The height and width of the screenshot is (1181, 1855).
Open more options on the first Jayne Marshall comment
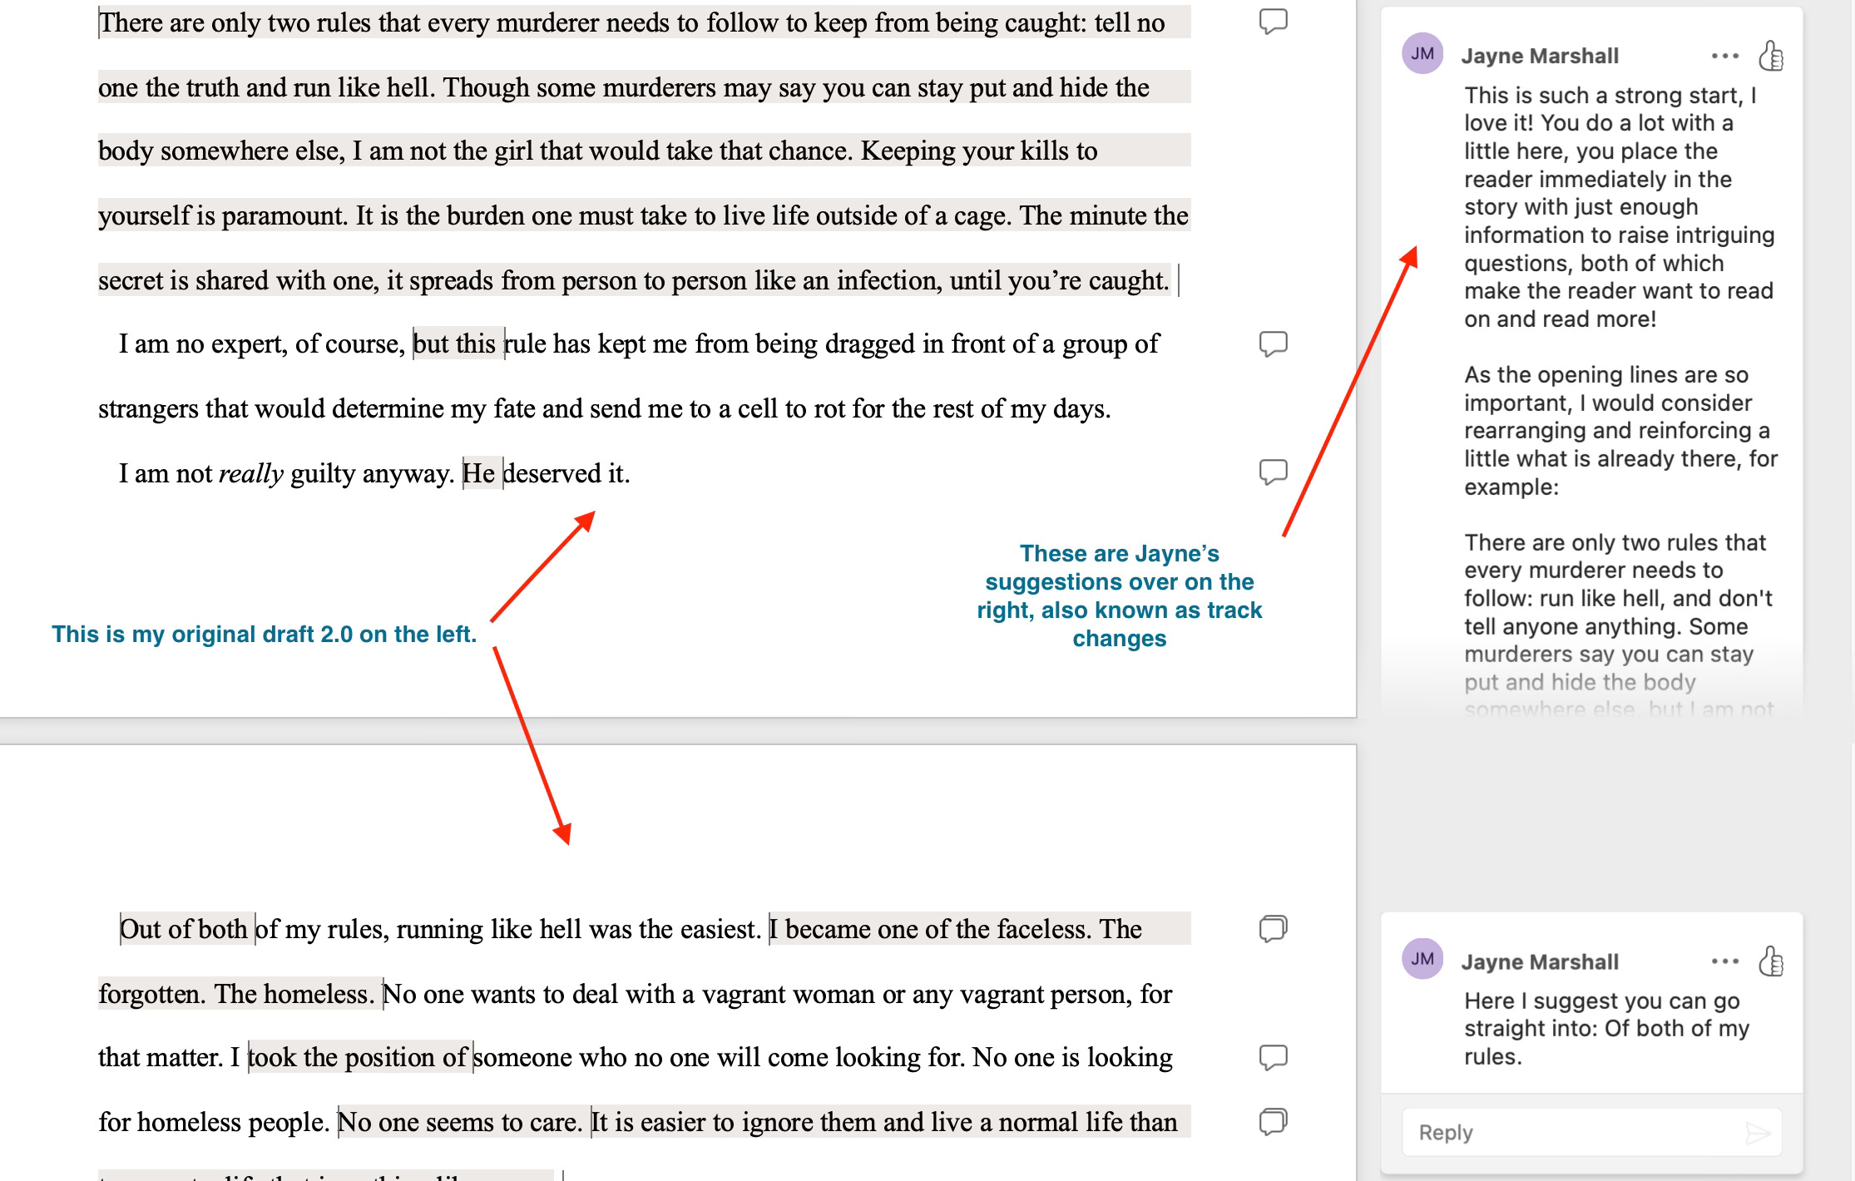pos(1725,56)
